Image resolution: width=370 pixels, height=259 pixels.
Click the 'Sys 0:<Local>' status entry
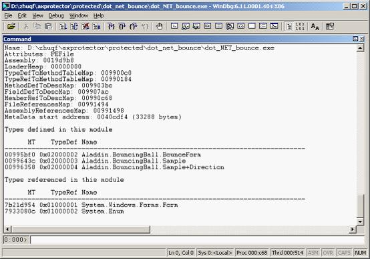(215, 253)
